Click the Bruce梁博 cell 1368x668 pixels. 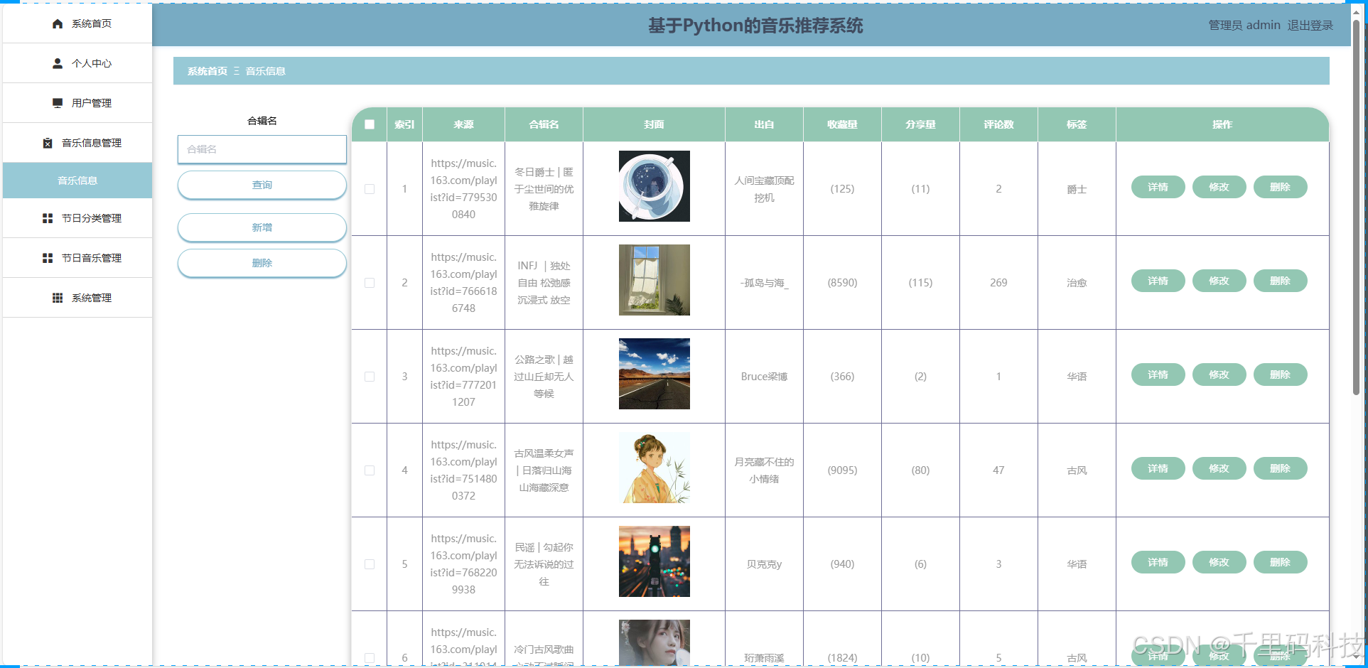pos(764,377)
